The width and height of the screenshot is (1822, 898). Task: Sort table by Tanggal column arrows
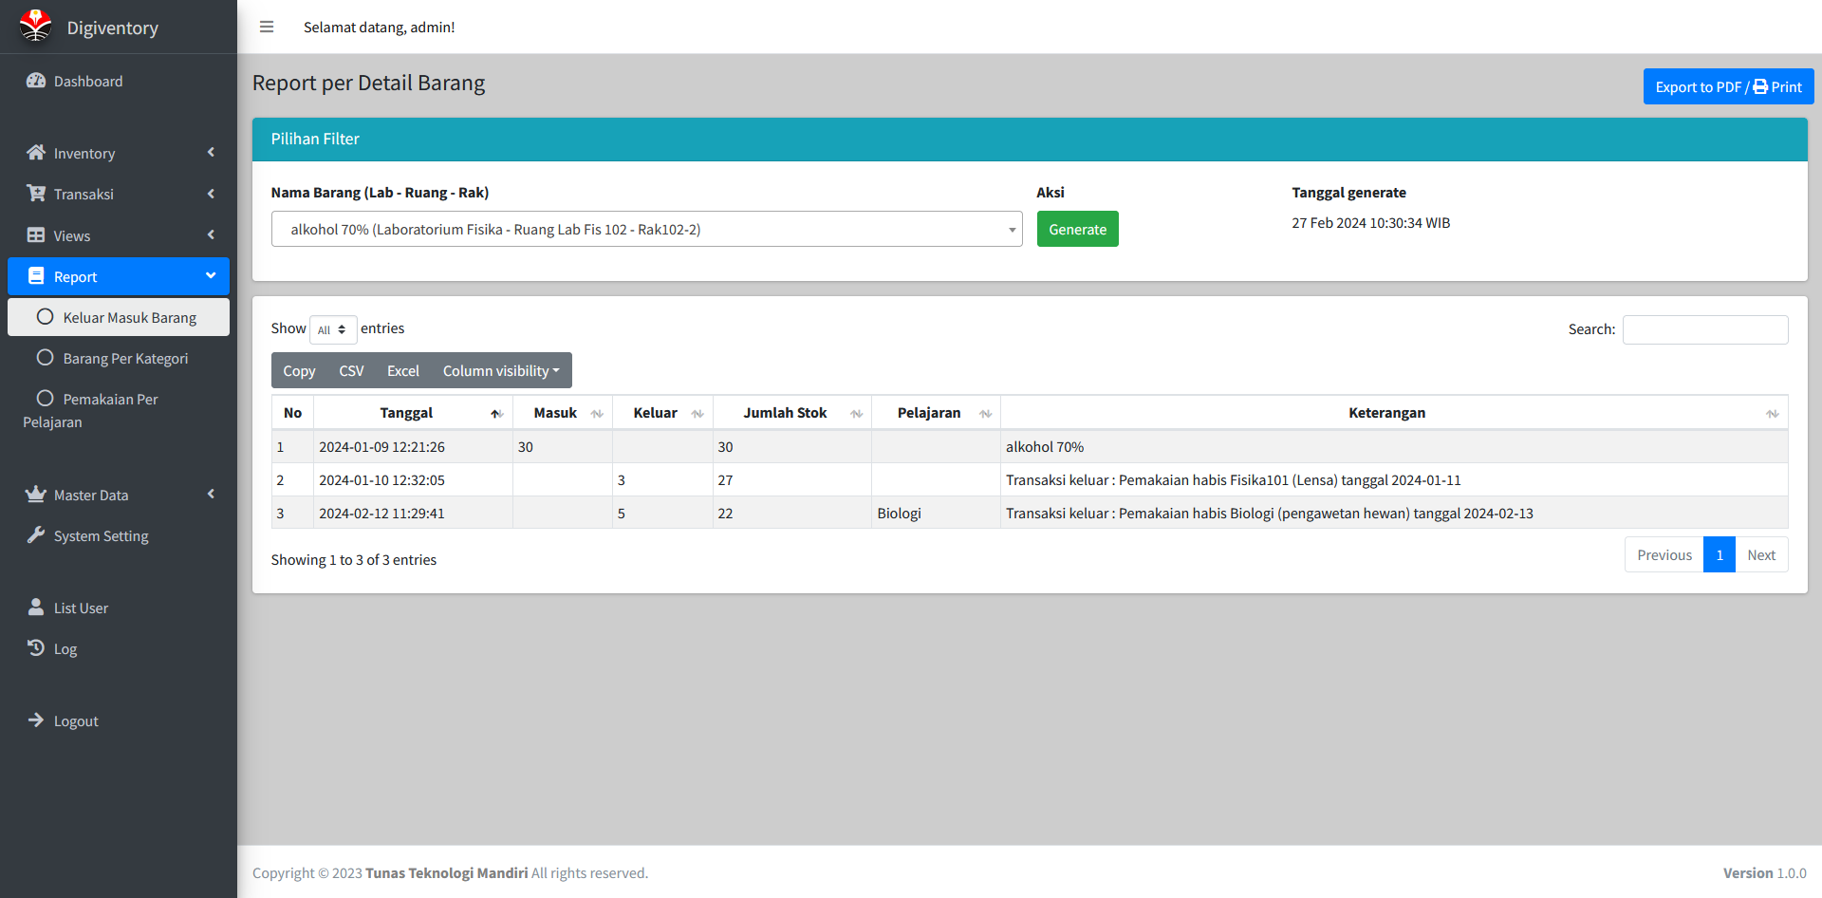(495, 413)
